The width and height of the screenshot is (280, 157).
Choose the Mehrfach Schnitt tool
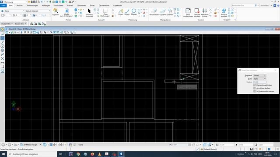point(205,13)
